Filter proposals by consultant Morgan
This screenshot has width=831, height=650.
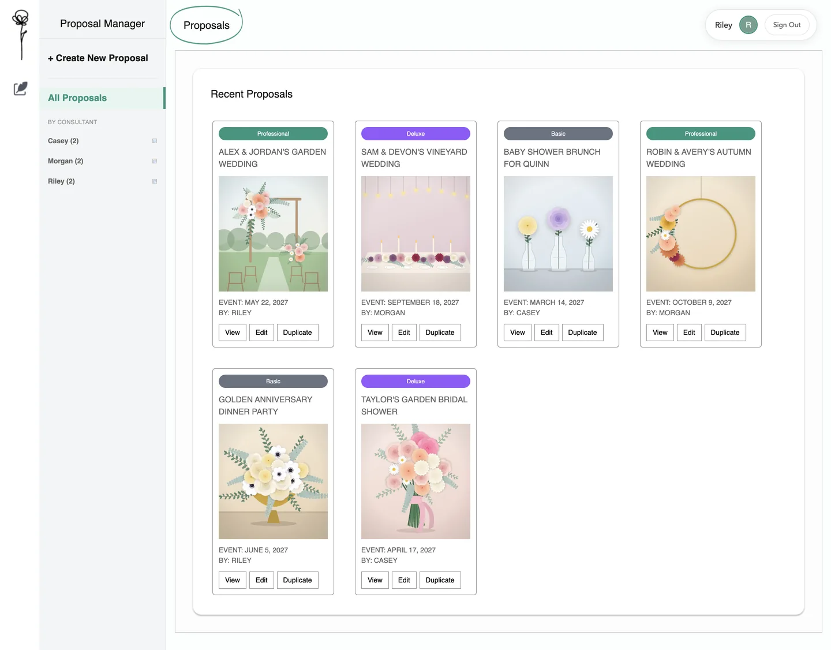(66, 161)
